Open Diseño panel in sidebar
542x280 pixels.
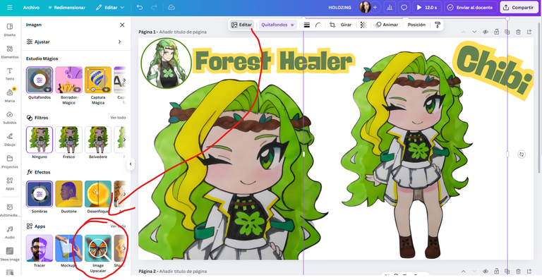tap(10, 30)
